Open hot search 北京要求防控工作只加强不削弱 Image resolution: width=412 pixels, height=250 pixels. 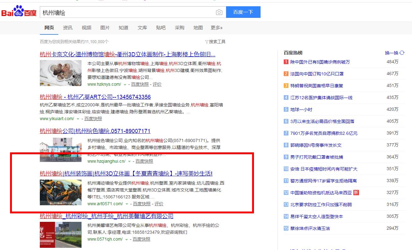tap(321, 205)
